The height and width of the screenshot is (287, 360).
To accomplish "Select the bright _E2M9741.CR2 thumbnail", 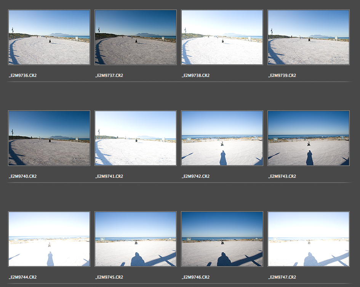I will [x=136, y=138].
